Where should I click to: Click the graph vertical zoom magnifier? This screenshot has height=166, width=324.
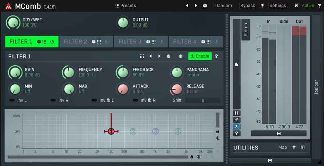217,138
